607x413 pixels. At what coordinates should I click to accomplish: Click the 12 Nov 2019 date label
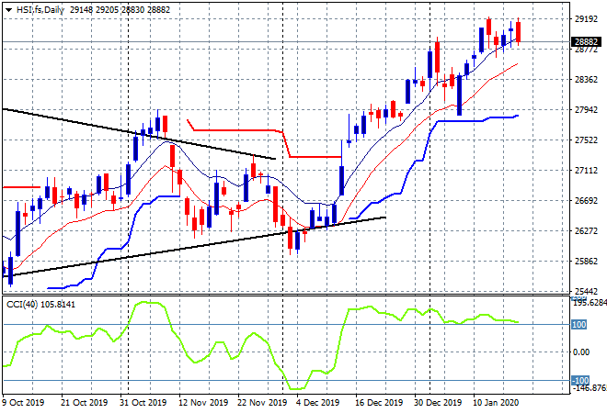pyautogui.click(x=203, y=403)
